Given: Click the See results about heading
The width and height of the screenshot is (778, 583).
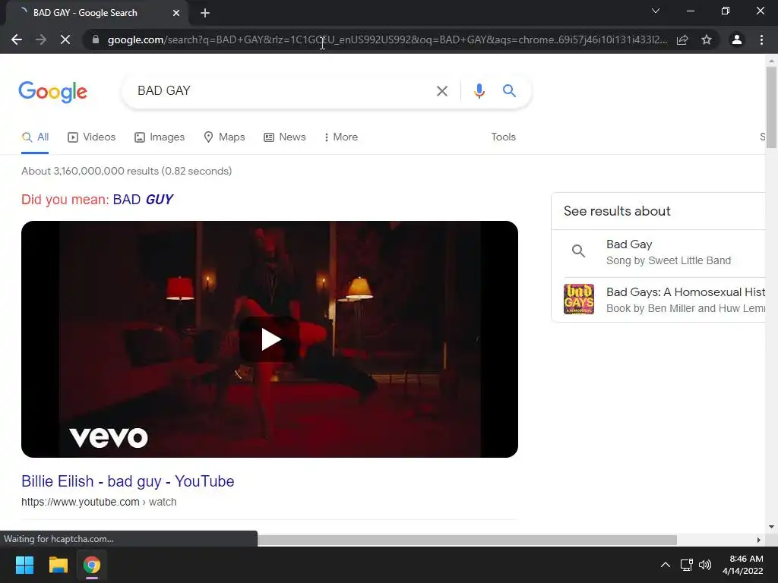Looking at the screenshot, I should 617,211.
